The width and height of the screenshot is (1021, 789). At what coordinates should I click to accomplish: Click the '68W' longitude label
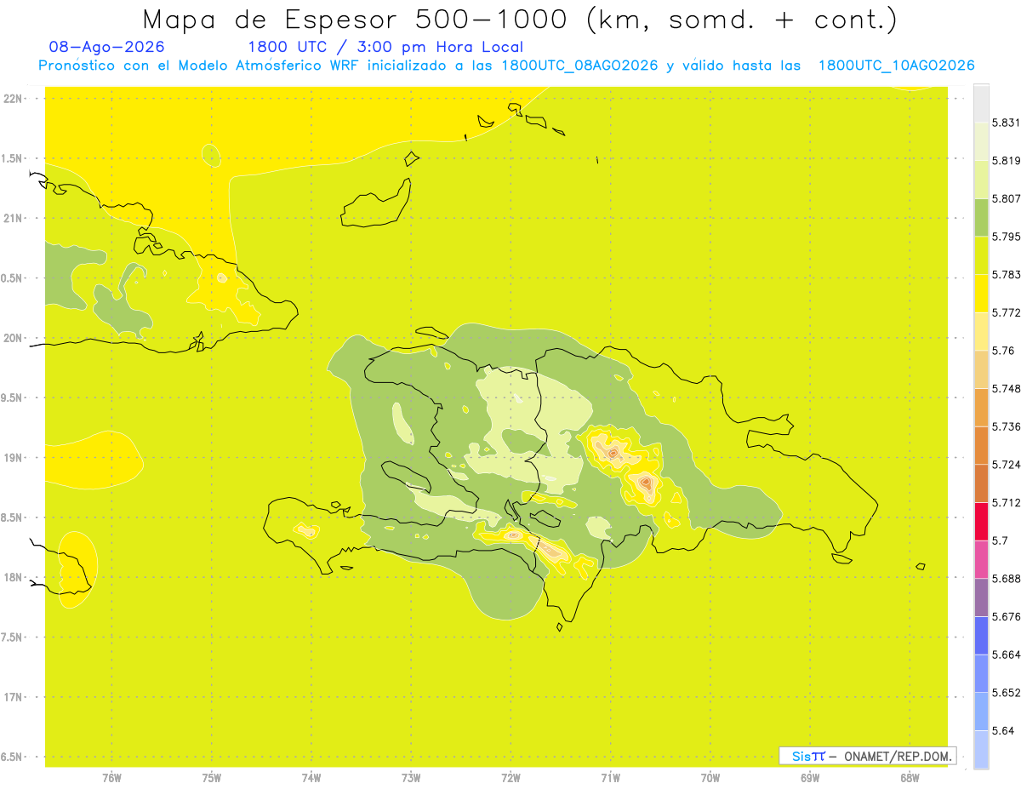(x=910, y=777)
